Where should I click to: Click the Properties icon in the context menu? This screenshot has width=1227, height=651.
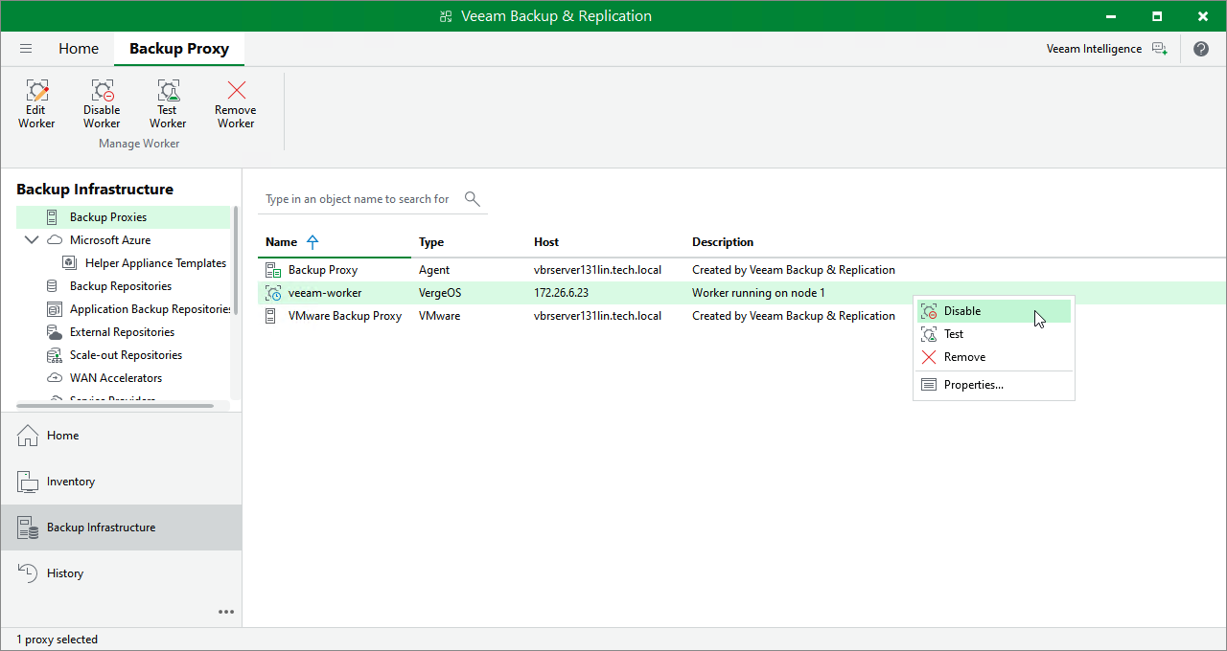coord(929,385)
